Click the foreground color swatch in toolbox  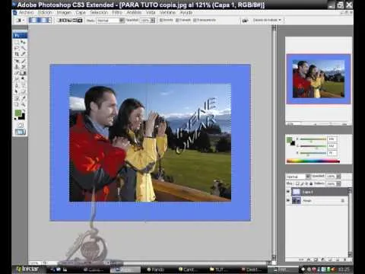[x=18, y=113]
